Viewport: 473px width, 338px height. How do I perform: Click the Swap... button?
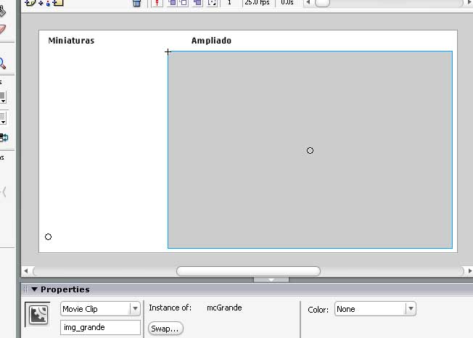(165, 329)
